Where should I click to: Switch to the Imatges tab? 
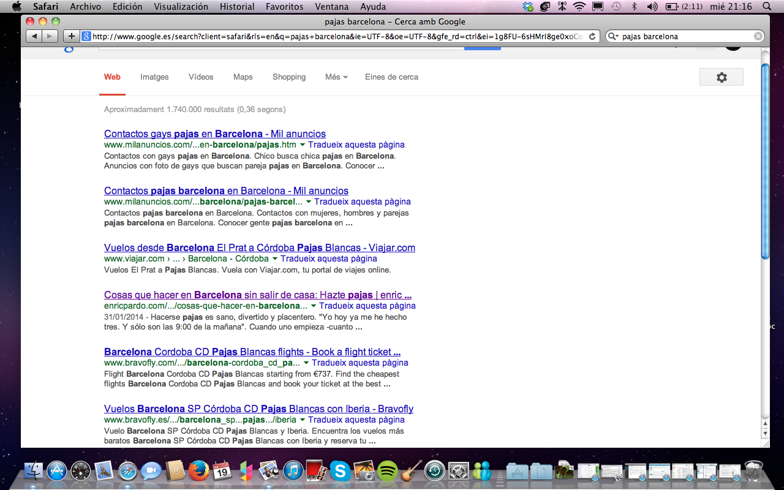pyautogui.click(x=154, y=77)
